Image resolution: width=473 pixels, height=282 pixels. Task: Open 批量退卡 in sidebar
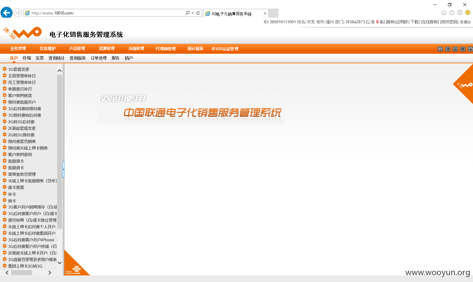16,168
